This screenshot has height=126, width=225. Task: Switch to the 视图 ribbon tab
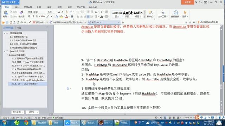point(59,7)
